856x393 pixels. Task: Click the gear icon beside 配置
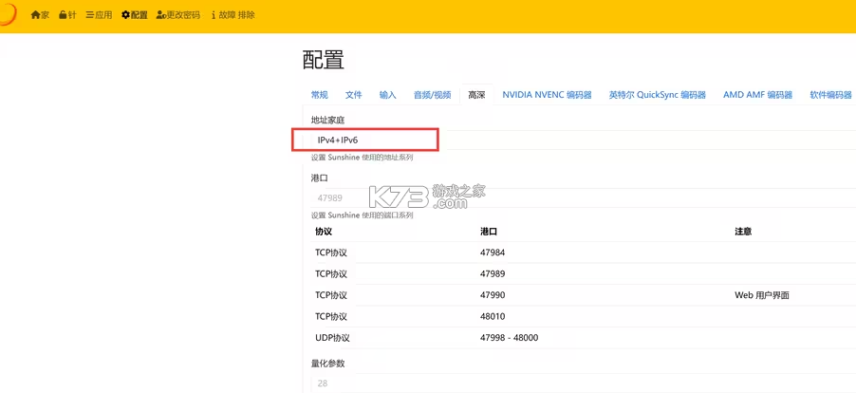point(125,15)
